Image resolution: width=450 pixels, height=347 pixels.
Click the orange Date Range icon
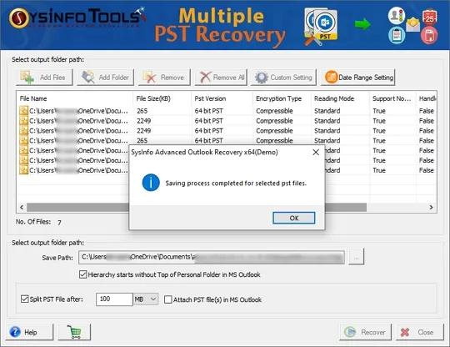point(331,78)
